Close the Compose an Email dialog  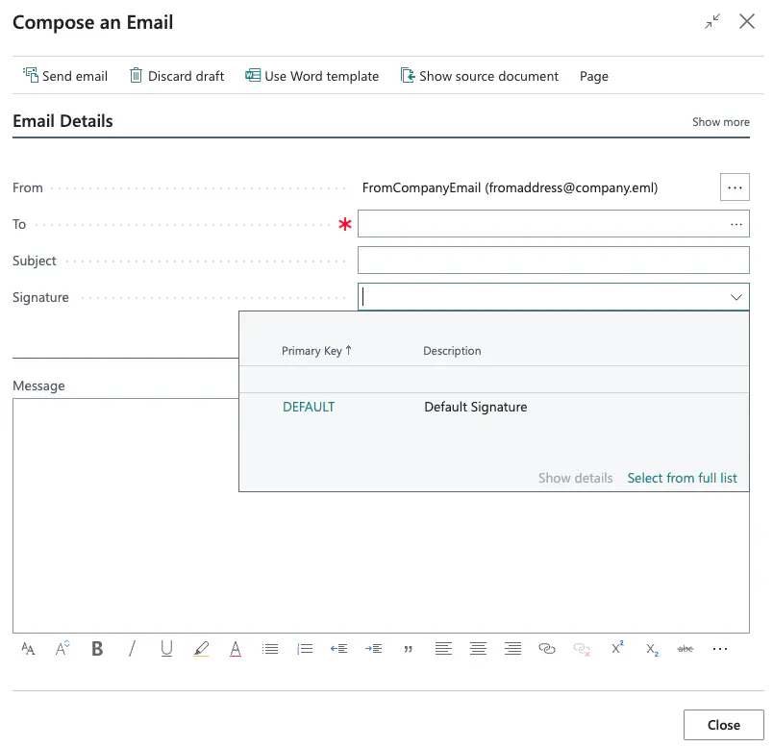pos(747,21)
